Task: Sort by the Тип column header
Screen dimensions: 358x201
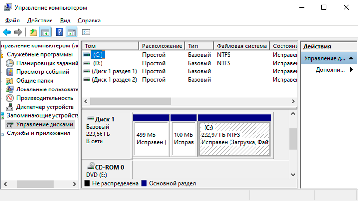Action: click(x=199, y=46)
